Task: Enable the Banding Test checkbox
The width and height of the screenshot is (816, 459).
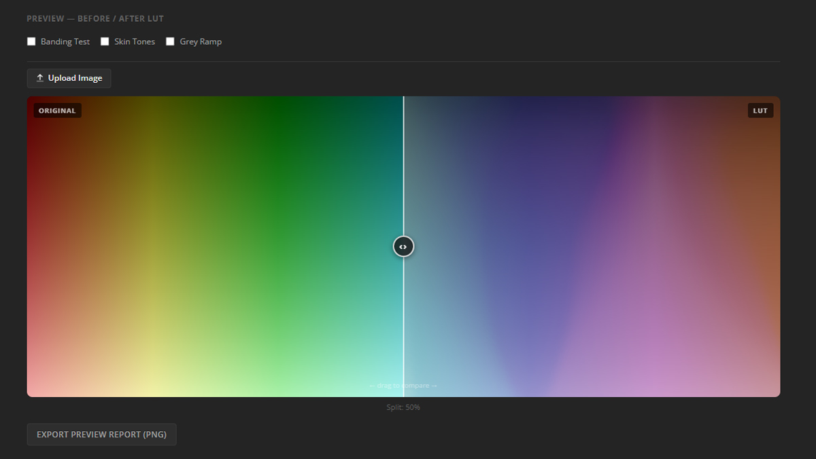Action: (x=31, y=41)
